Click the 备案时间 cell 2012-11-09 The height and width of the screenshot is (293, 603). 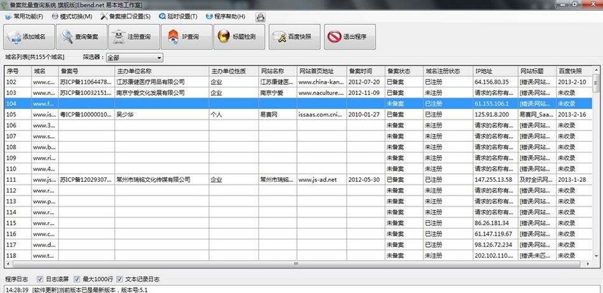[x=364, y=92]
